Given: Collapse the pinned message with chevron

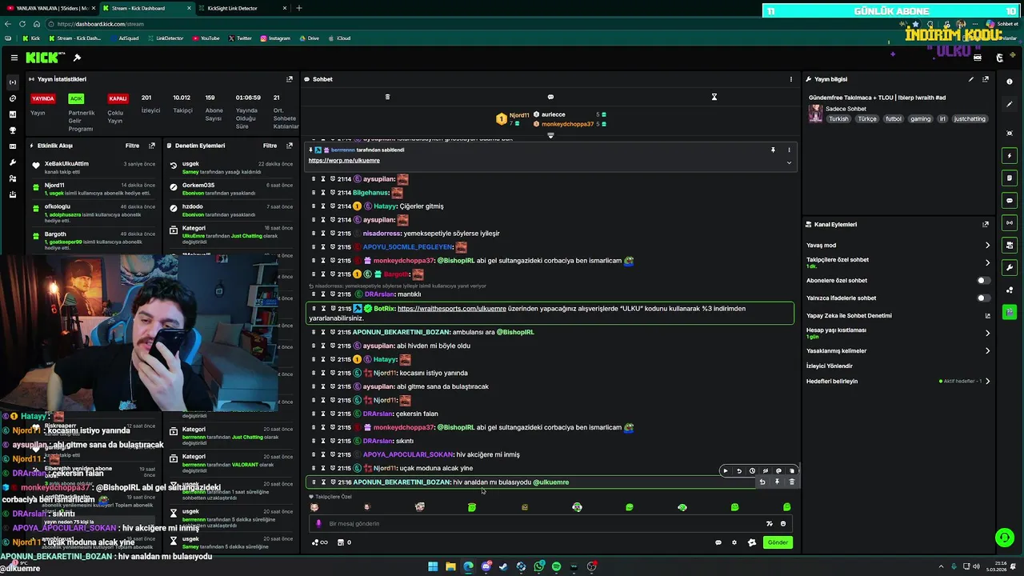Looking at the screenshot, I should [789, 162].
